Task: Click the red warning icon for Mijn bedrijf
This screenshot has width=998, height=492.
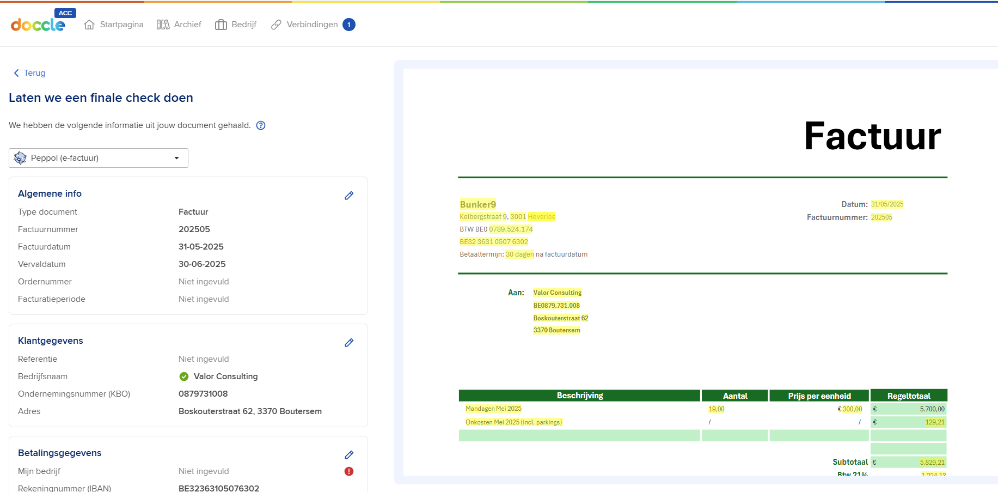Action: click(x=349, y=471)
